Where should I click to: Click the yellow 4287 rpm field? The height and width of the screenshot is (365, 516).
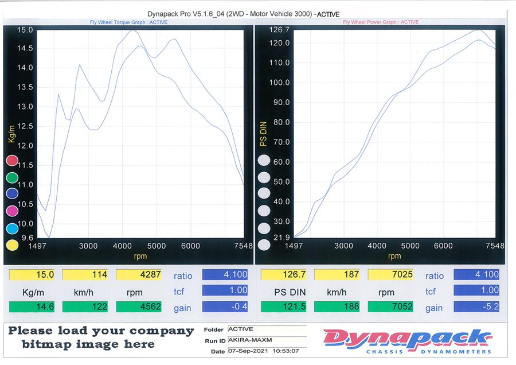(139, 274)
